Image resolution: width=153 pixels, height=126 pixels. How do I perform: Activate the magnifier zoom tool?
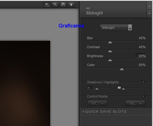pos(55,5)
